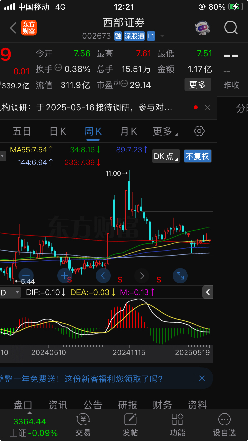Tap the M:-0.13 MACD value
Screen dimensions: 248x441
(x=138, y=292)
